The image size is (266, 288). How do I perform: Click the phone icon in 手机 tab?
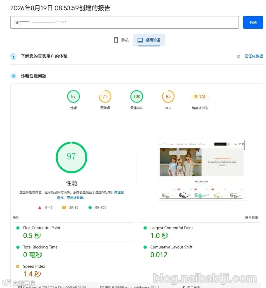pos(116,40)
